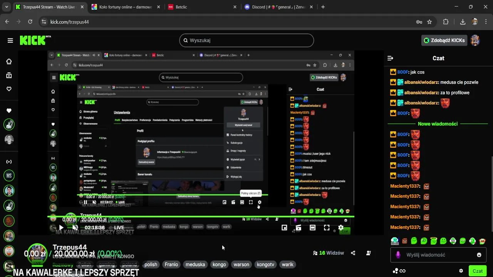
Task: Unmute the stream with the speaker icon
Action: pyautogui.click(x=75, y=228)
